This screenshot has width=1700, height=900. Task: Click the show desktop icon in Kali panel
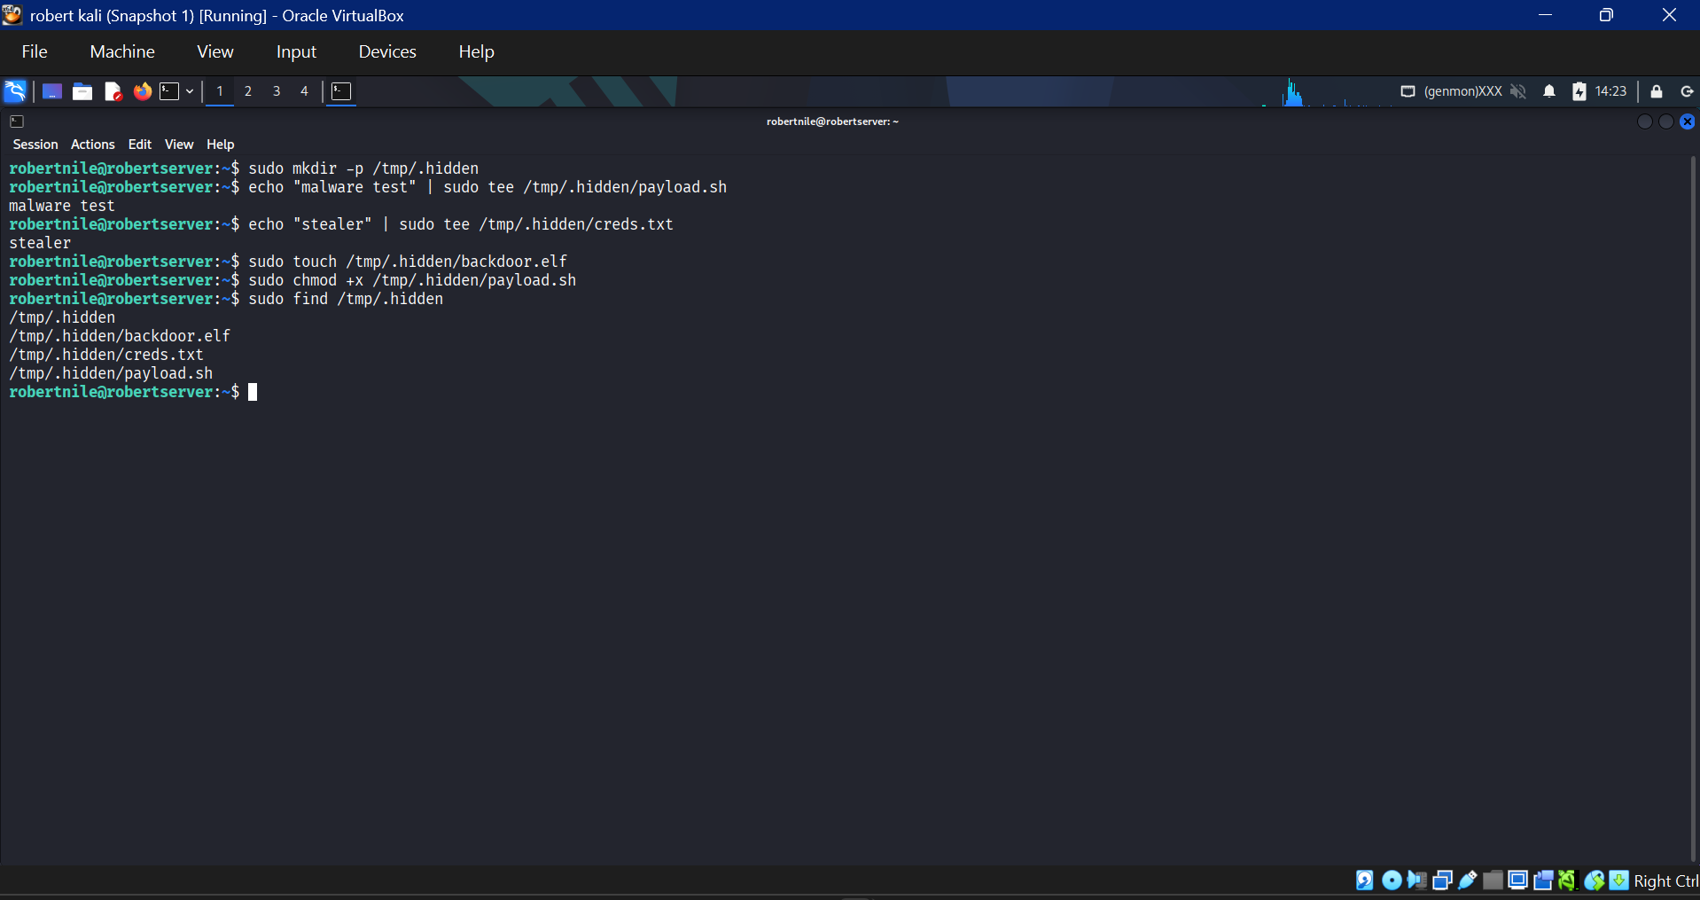[x=52, y=91]
